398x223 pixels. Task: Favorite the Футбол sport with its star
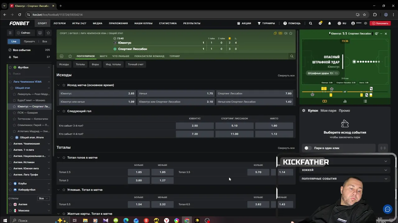[10, 68]
